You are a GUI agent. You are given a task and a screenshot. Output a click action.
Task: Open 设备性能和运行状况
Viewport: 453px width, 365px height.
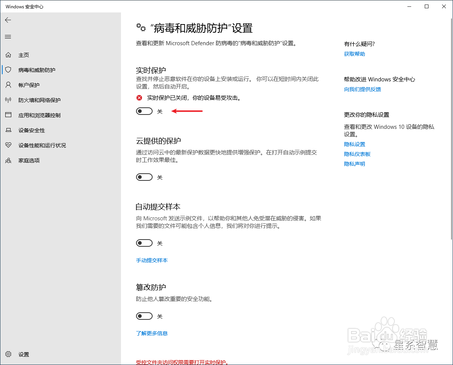click(x=42, y=145)
